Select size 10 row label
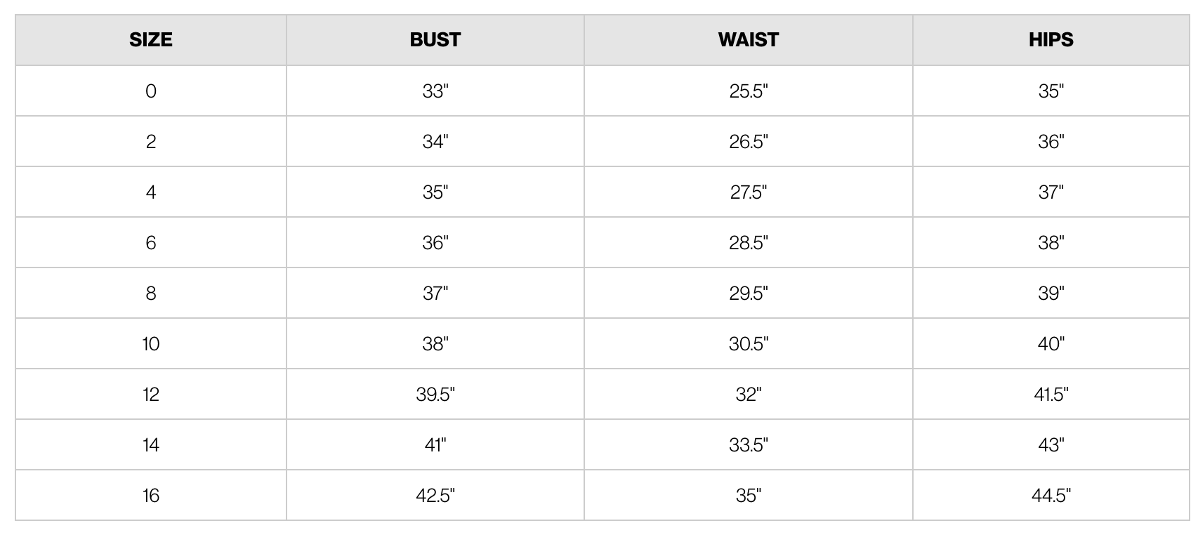1198x535 pixels. pos(151,344)
